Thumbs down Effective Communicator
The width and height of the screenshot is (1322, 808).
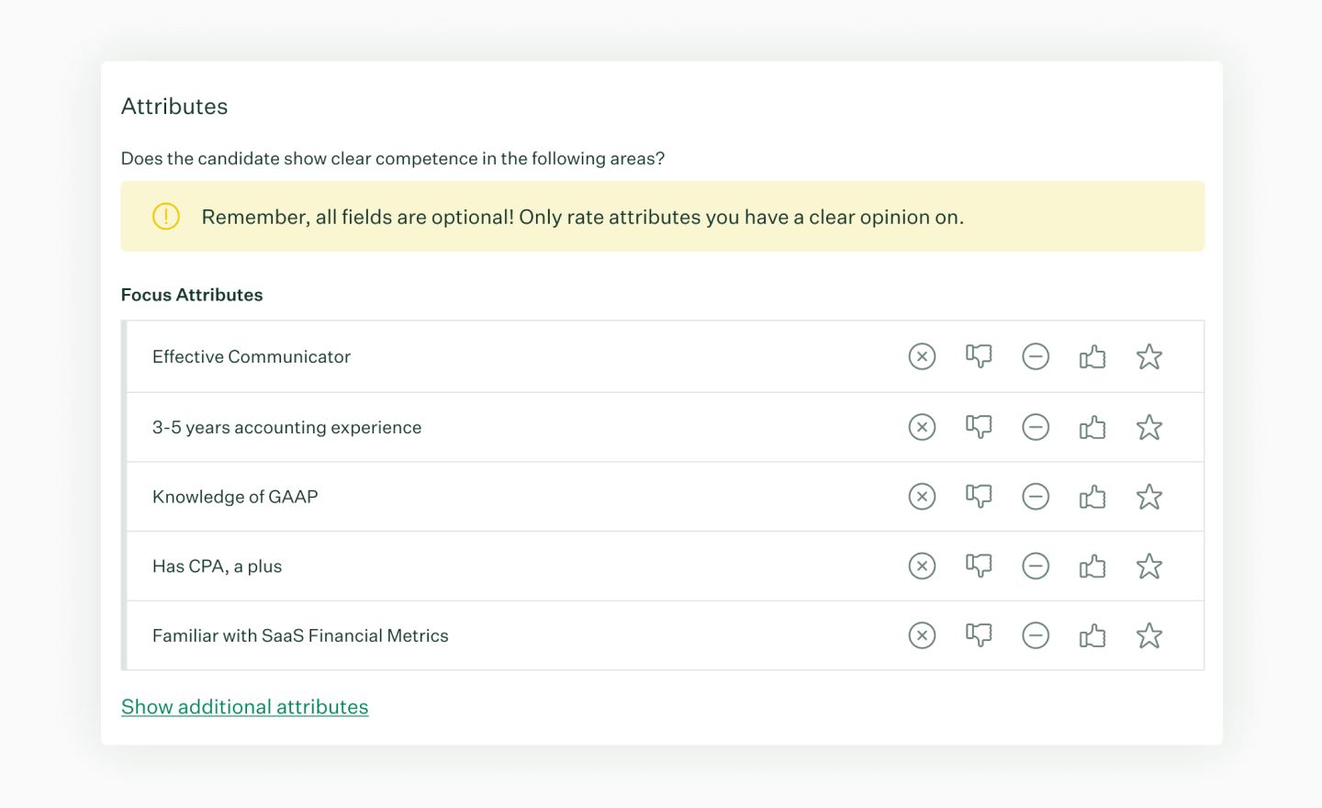pyautogui.click(x=979, y=356)
